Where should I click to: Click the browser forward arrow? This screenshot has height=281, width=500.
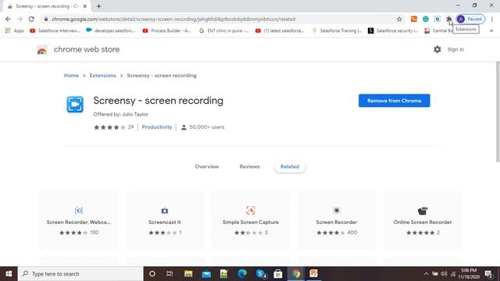coord(20,19)
